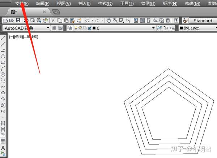The height and width of the screenshot is (158, 217).
Task: Select the Hatch tool
Action: click(3, 123)
